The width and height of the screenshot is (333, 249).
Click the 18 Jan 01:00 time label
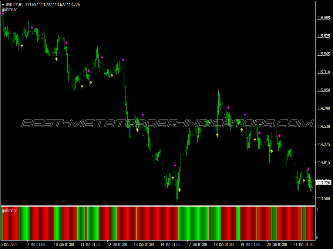tap(223, 244)
